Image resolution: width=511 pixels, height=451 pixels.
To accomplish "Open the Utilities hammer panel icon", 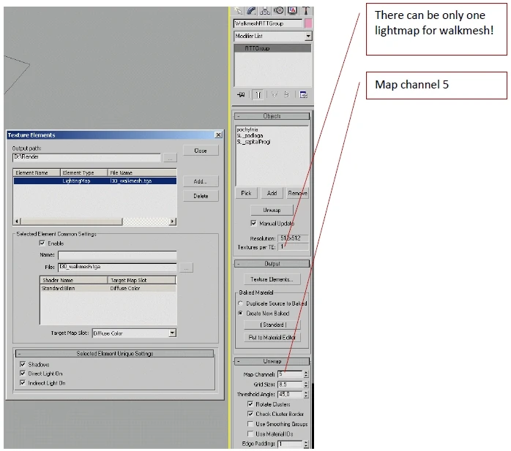I will (306, 10).
